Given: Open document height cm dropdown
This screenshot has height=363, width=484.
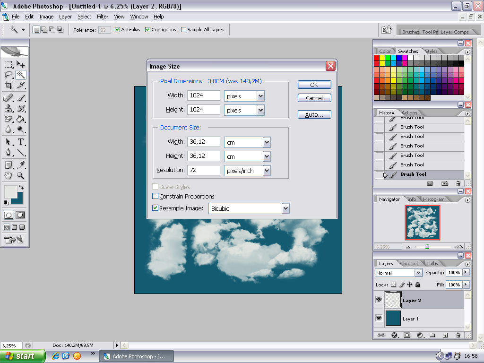Looking at the screenshot, I should click(x=267, y=156).
